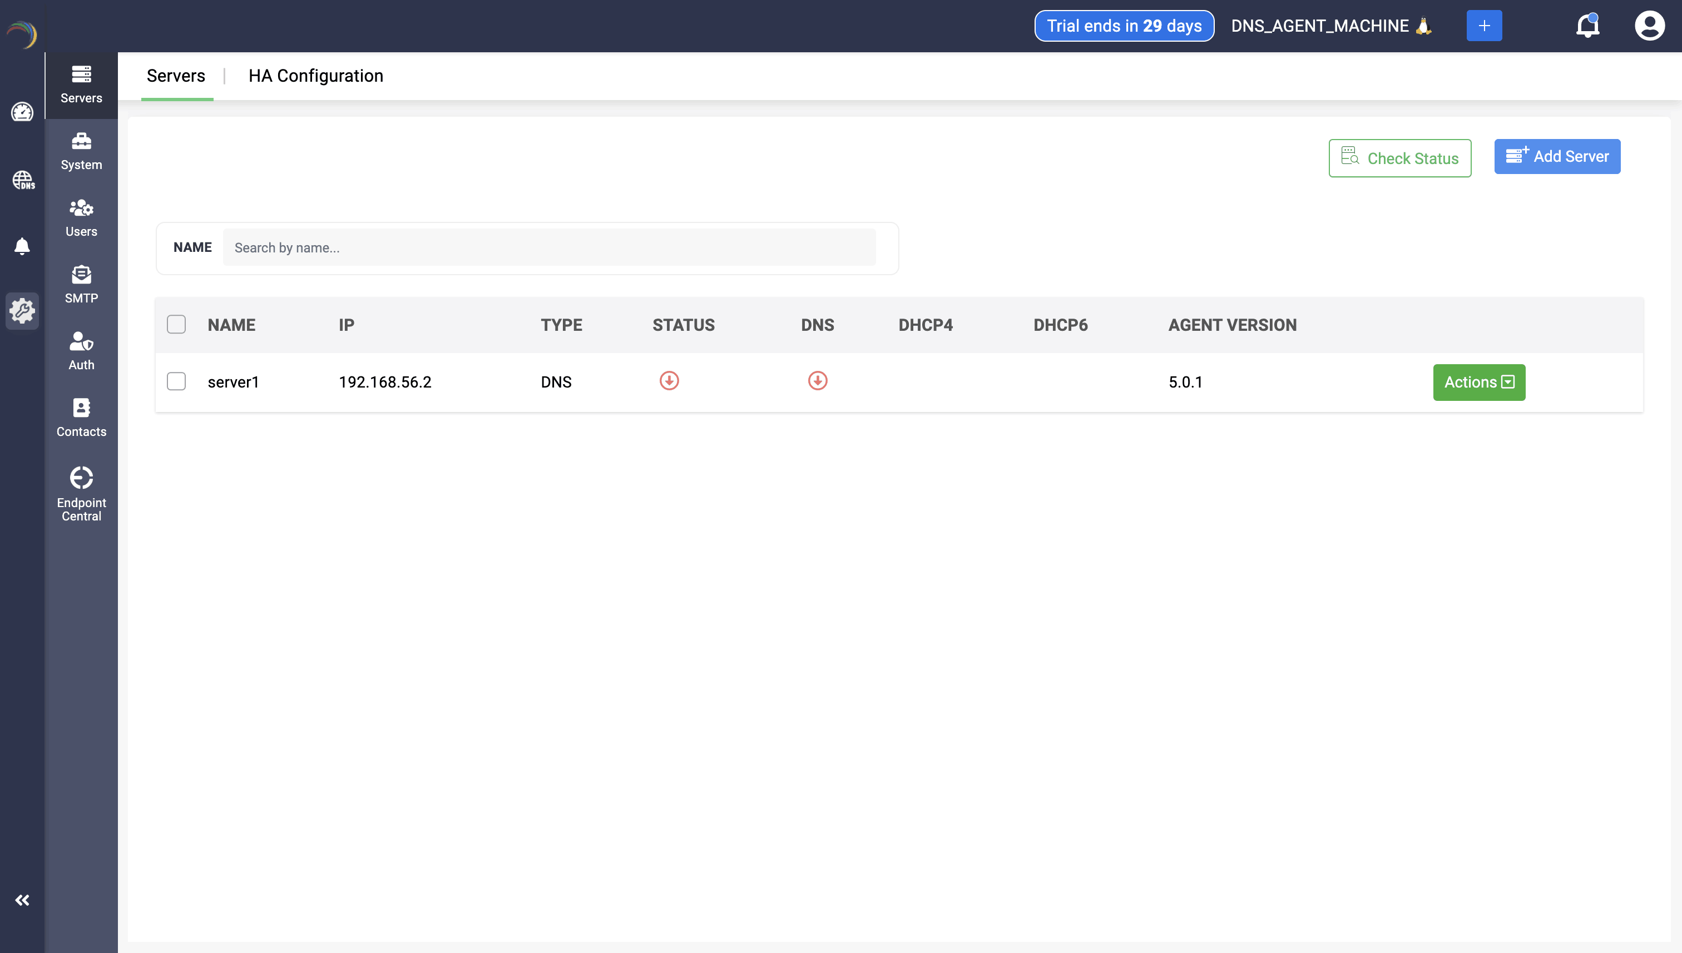The image size is (1682, 953).
Task: Open DNS_AGENT_MACHINE cluster selector
Action: (x=1330, y=26)
